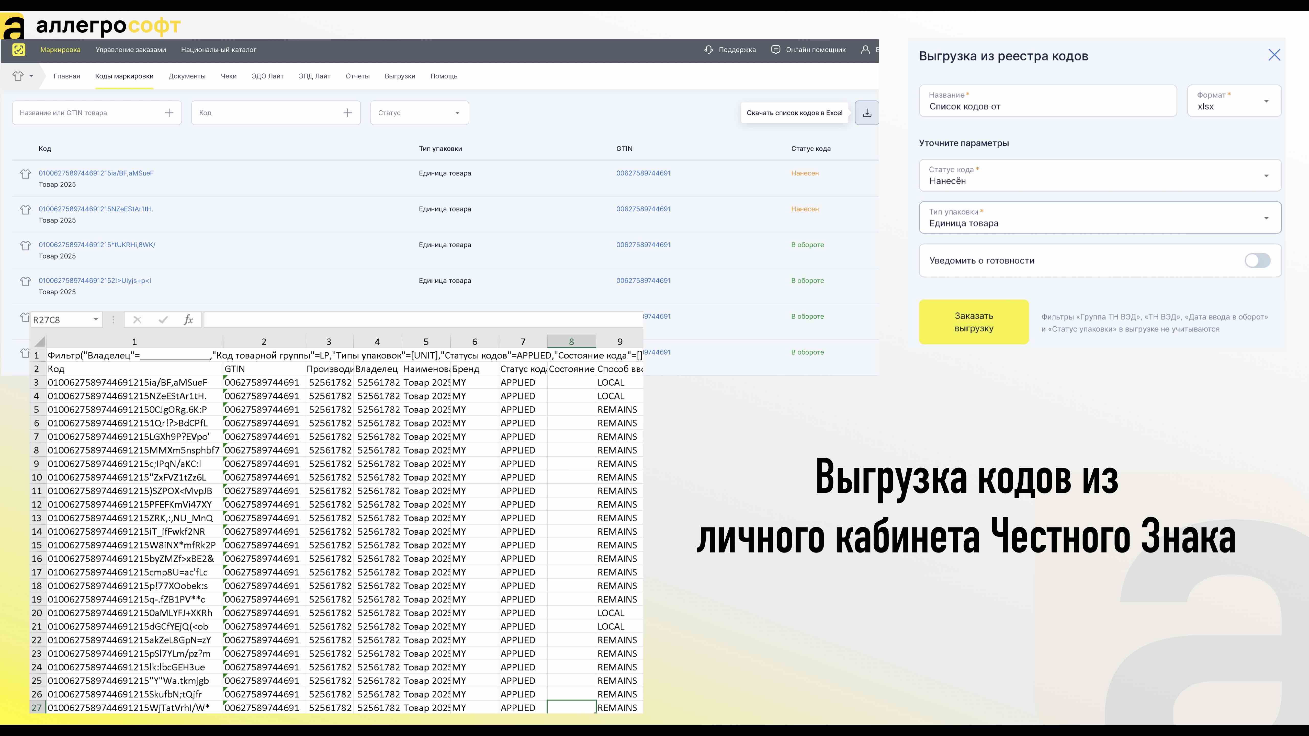Viewport: 1309px width, 736px height.
Task: Click the three-dot formula bar handle
Action: tap(113, 319)
